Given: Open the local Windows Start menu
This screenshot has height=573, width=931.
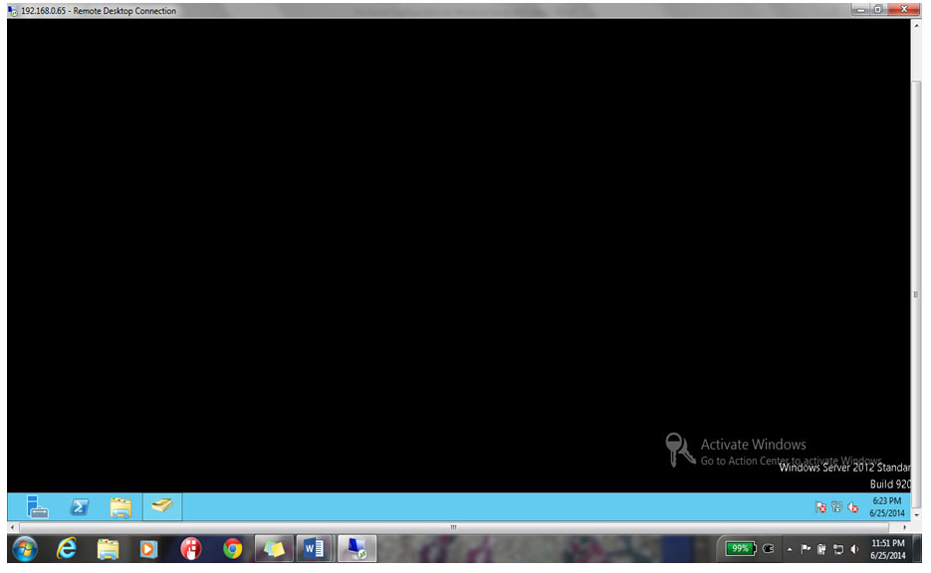Looking at the screenshot, I should [x=24, y=548].
